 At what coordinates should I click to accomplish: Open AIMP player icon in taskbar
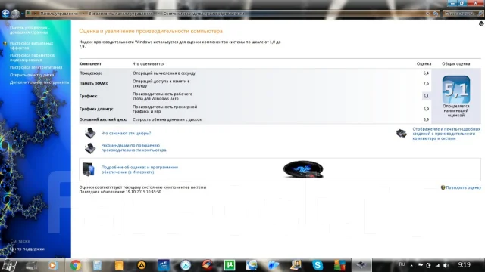click(x=142, y=265)
